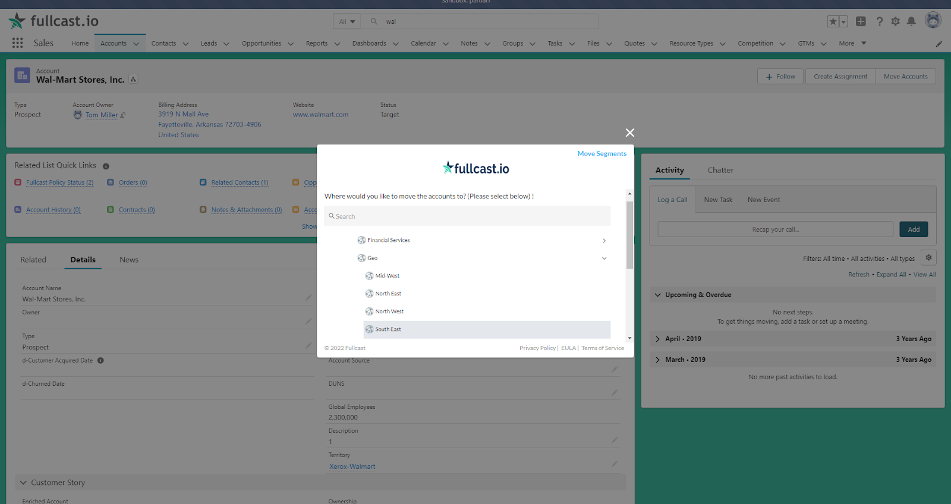
Task: Open the user profile avatar
Action: 933,20
